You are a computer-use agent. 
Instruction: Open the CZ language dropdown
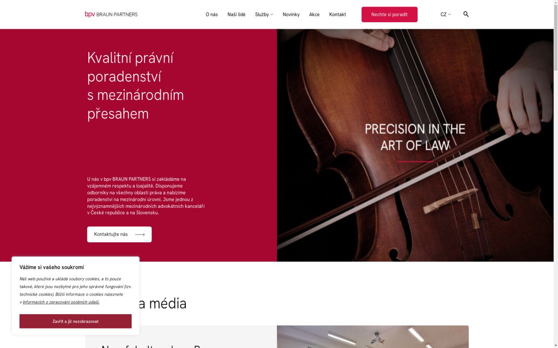tap(445, 14)
